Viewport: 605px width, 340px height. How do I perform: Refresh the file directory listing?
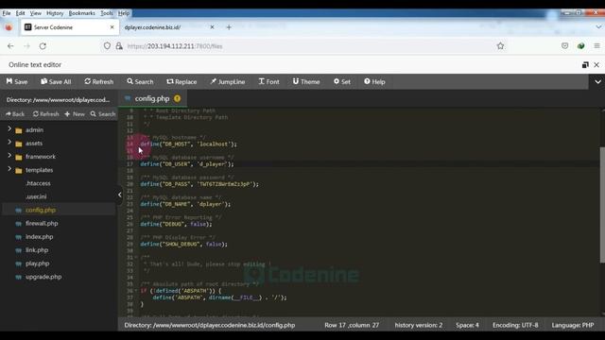point(46,114)
